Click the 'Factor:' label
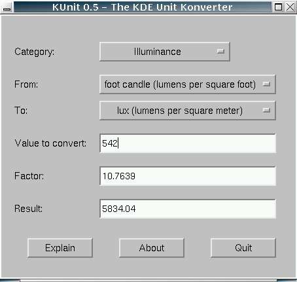This screenshot has width=297, height=282. 29,176
